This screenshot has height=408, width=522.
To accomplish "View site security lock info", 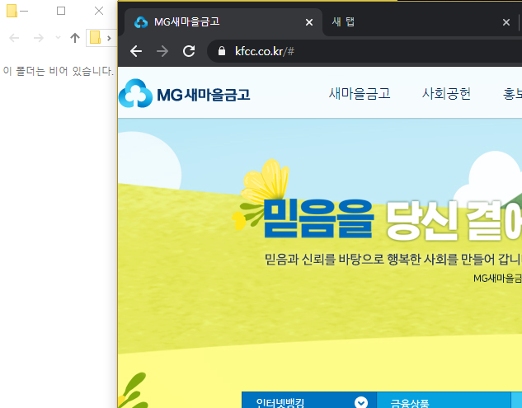I will tap(222, 51).
